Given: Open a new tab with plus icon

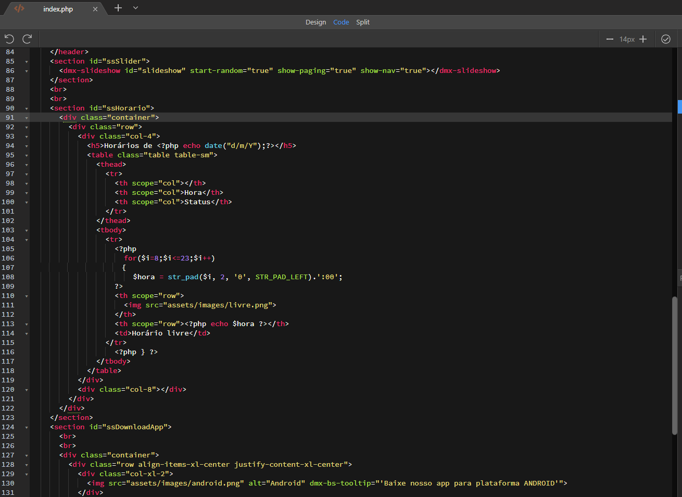Looking at the screenshot, I should pyautogui.click(x=118, y=8).
